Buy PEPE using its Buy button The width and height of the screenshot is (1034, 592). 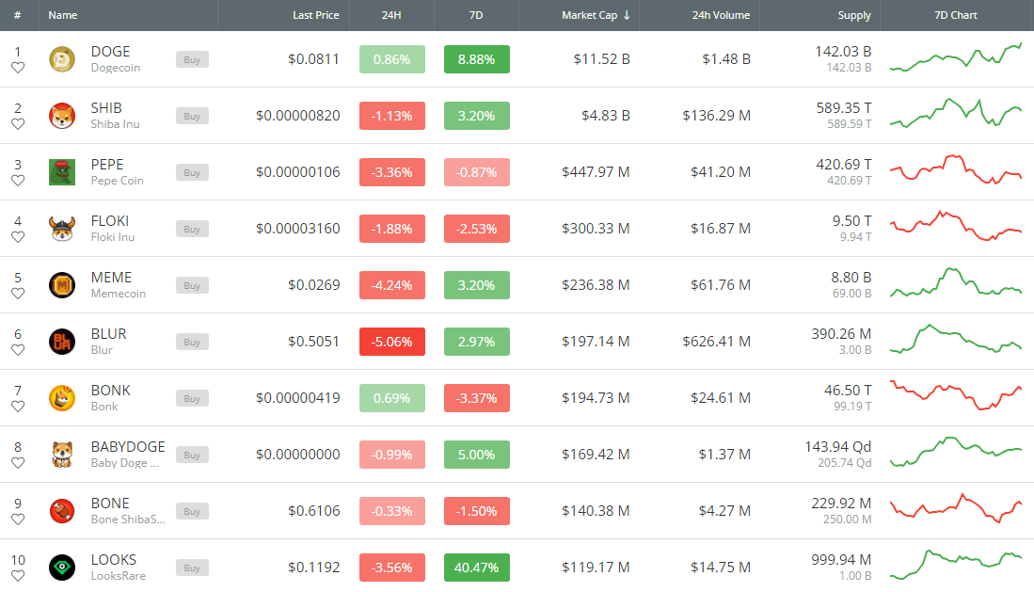point(192,172)
